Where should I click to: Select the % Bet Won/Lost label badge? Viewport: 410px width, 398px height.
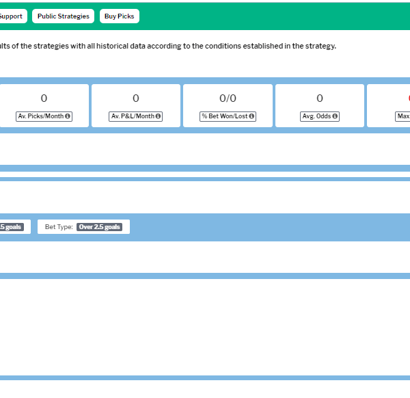[x=228, y=116]
